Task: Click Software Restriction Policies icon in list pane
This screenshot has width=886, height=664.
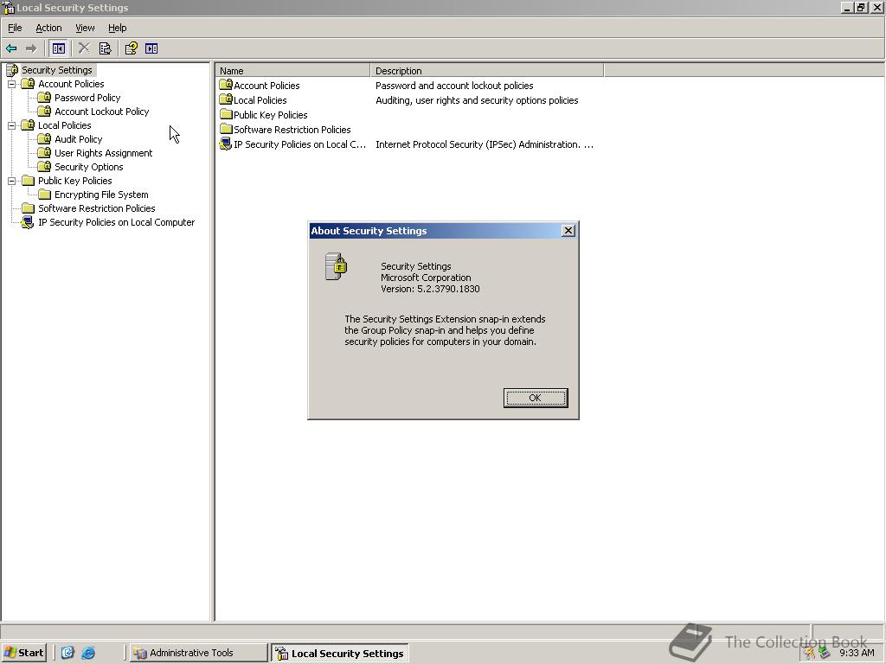Action: click(226, 130)
